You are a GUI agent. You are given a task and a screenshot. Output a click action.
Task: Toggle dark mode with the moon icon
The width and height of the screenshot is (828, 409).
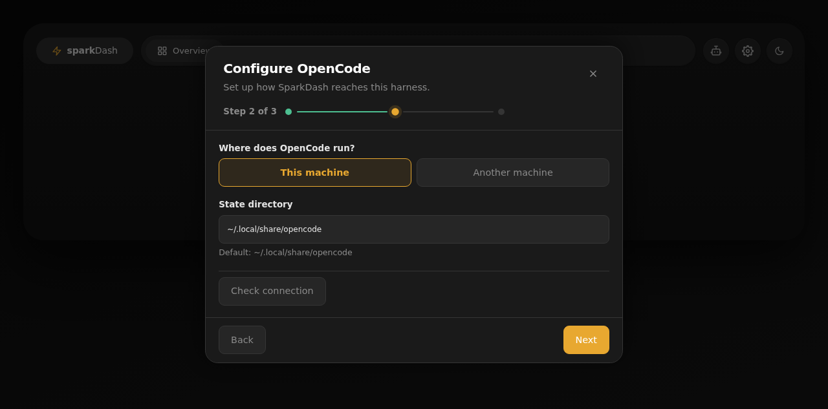(779, 51)
